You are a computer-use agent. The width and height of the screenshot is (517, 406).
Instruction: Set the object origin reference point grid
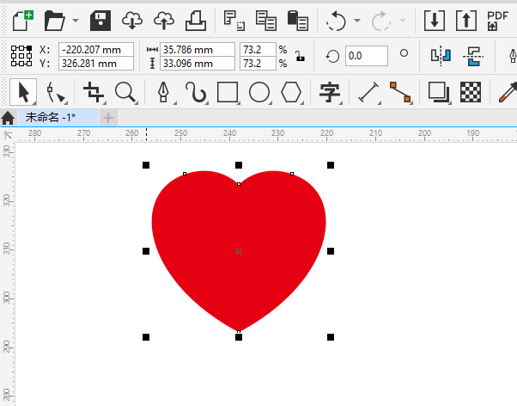pos(21,56)
